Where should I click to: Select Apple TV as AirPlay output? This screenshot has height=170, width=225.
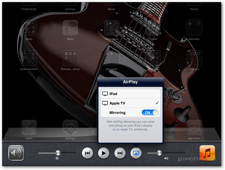click(x=130, y=103)
